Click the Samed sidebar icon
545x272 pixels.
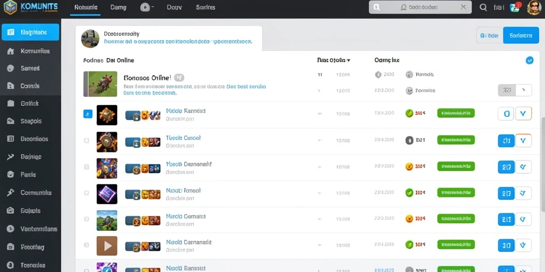coord(11,69)
